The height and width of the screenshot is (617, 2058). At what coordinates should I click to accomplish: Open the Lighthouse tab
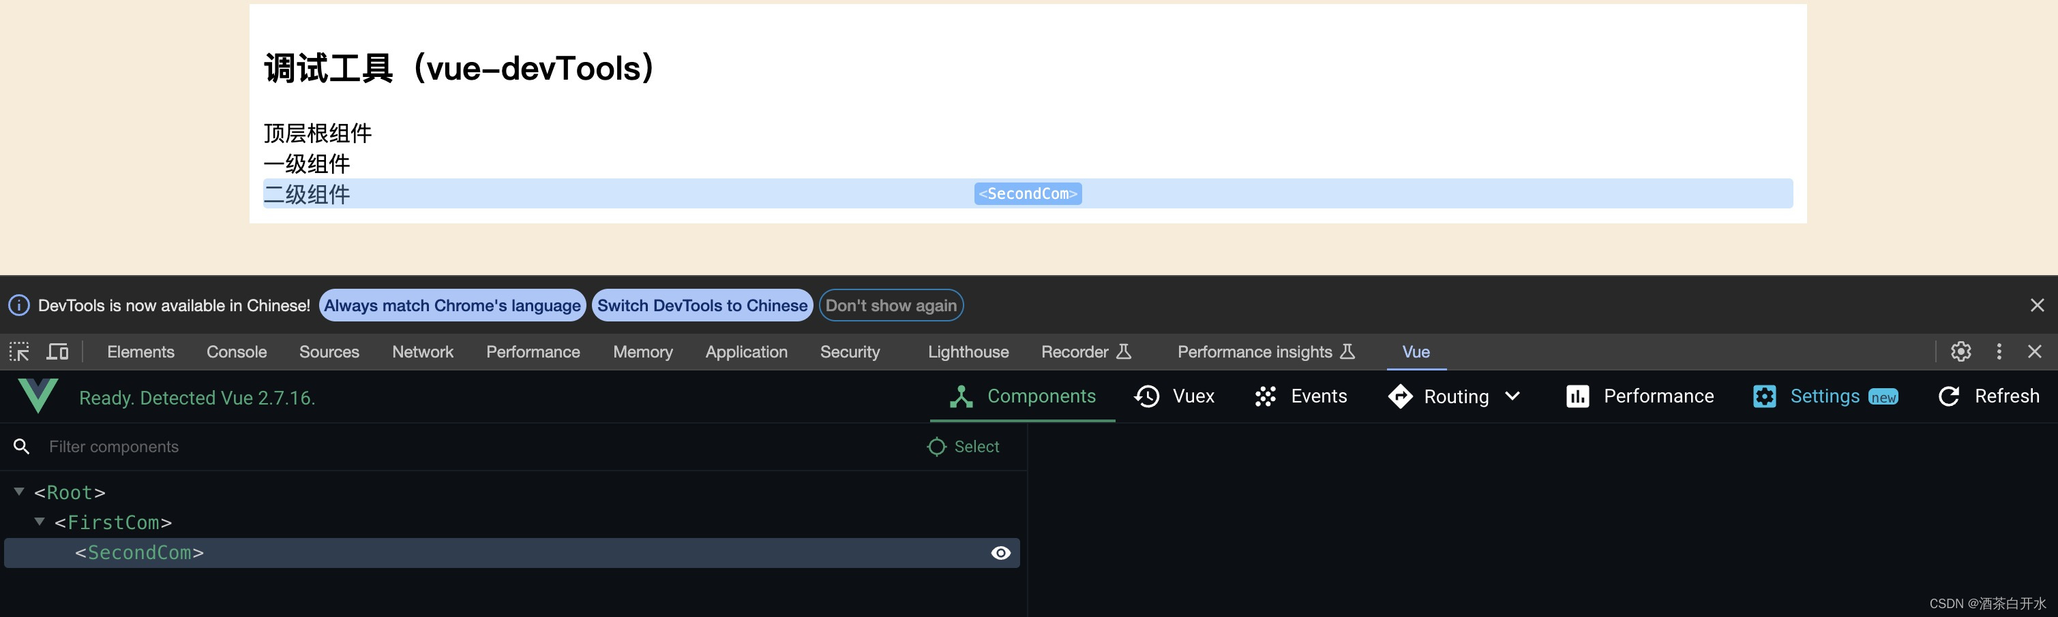coord(968,352)
